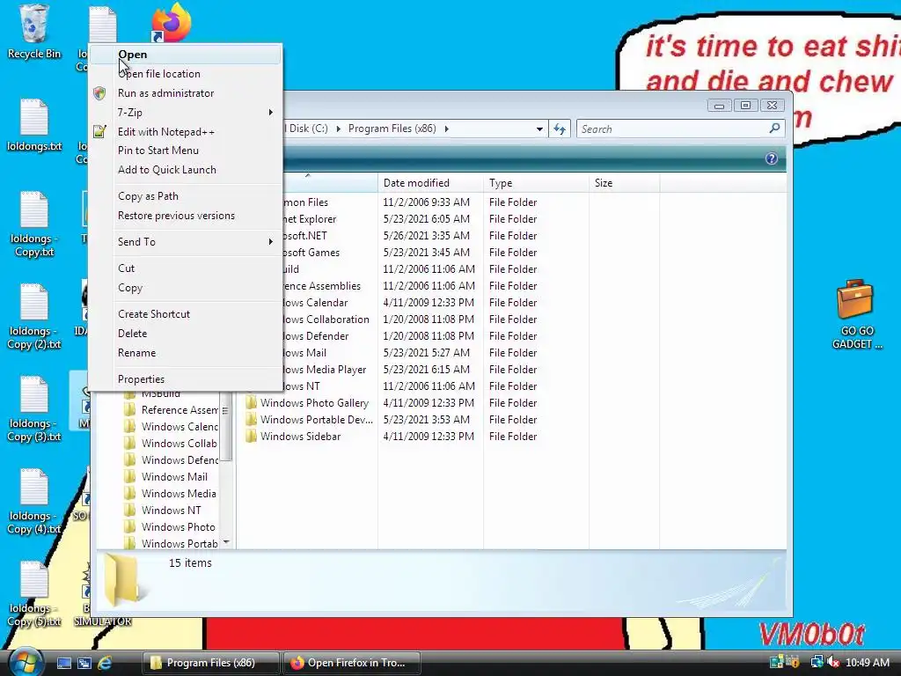Click Open Firefox in Tro... taskbar button
This screenshot has width=901, height=676.
[x=352, y=663]
